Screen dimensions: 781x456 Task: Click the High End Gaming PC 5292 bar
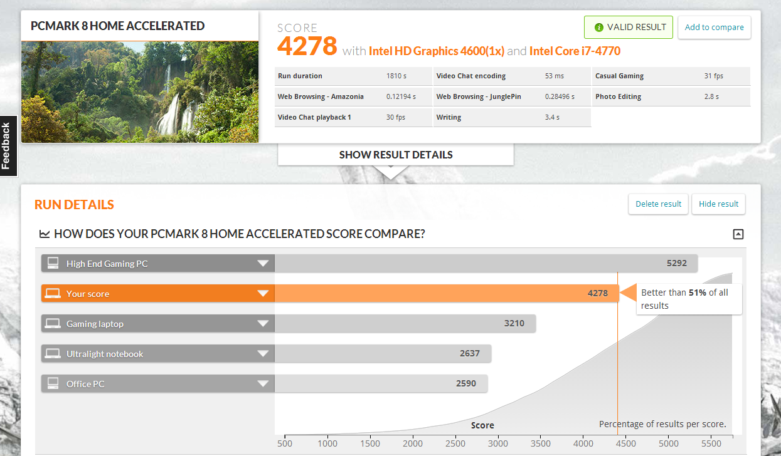pyautogui.click(x=487, y=264)
